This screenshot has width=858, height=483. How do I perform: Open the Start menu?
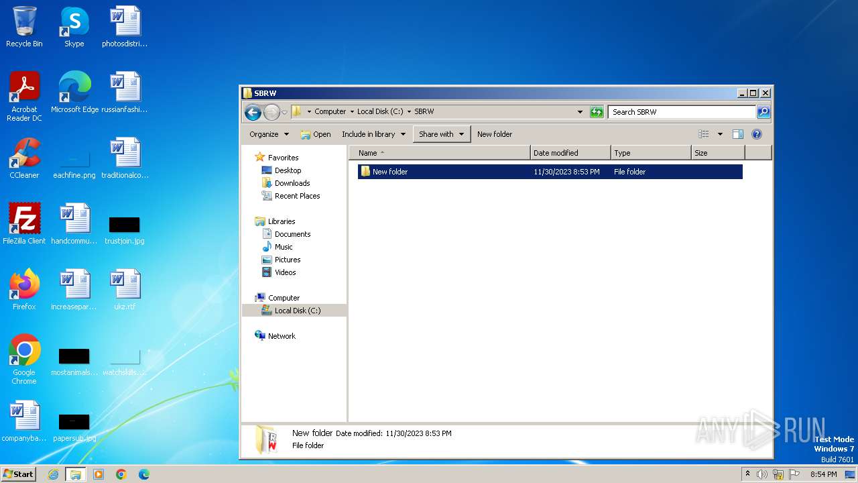(19, 474)
